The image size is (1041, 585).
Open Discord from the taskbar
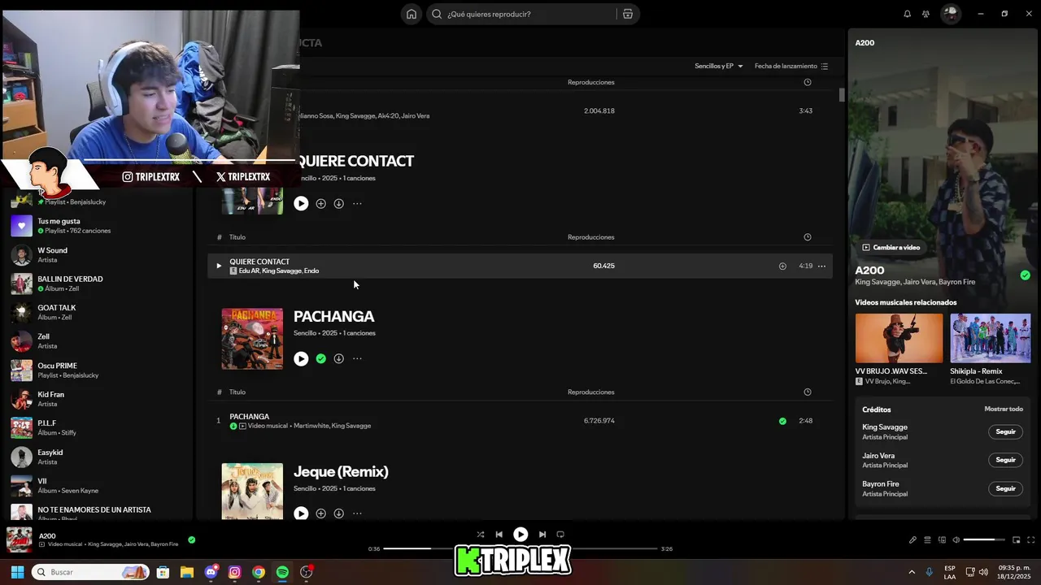click(211, 572)
